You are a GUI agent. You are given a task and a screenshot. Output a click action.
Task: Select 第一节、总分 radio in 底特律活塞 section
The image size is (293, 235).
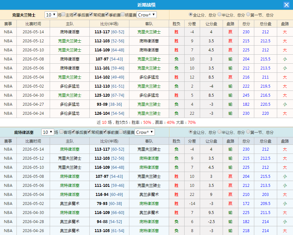[248, 132]
